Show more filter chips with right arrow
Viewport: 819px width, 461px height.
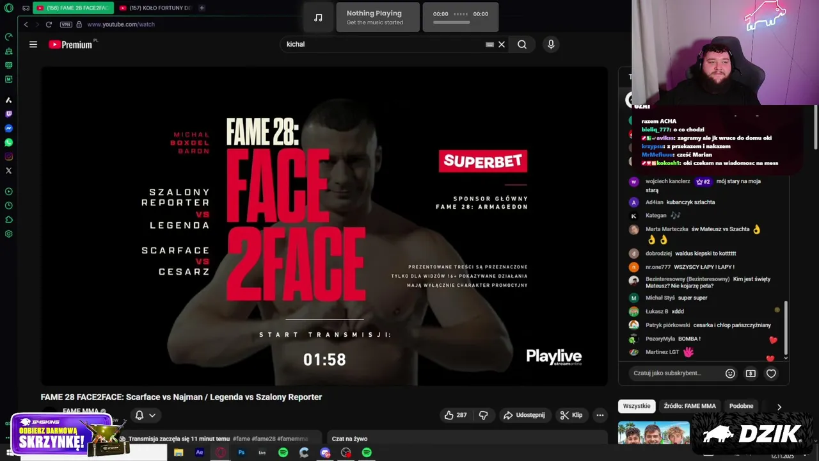(779, 407)
